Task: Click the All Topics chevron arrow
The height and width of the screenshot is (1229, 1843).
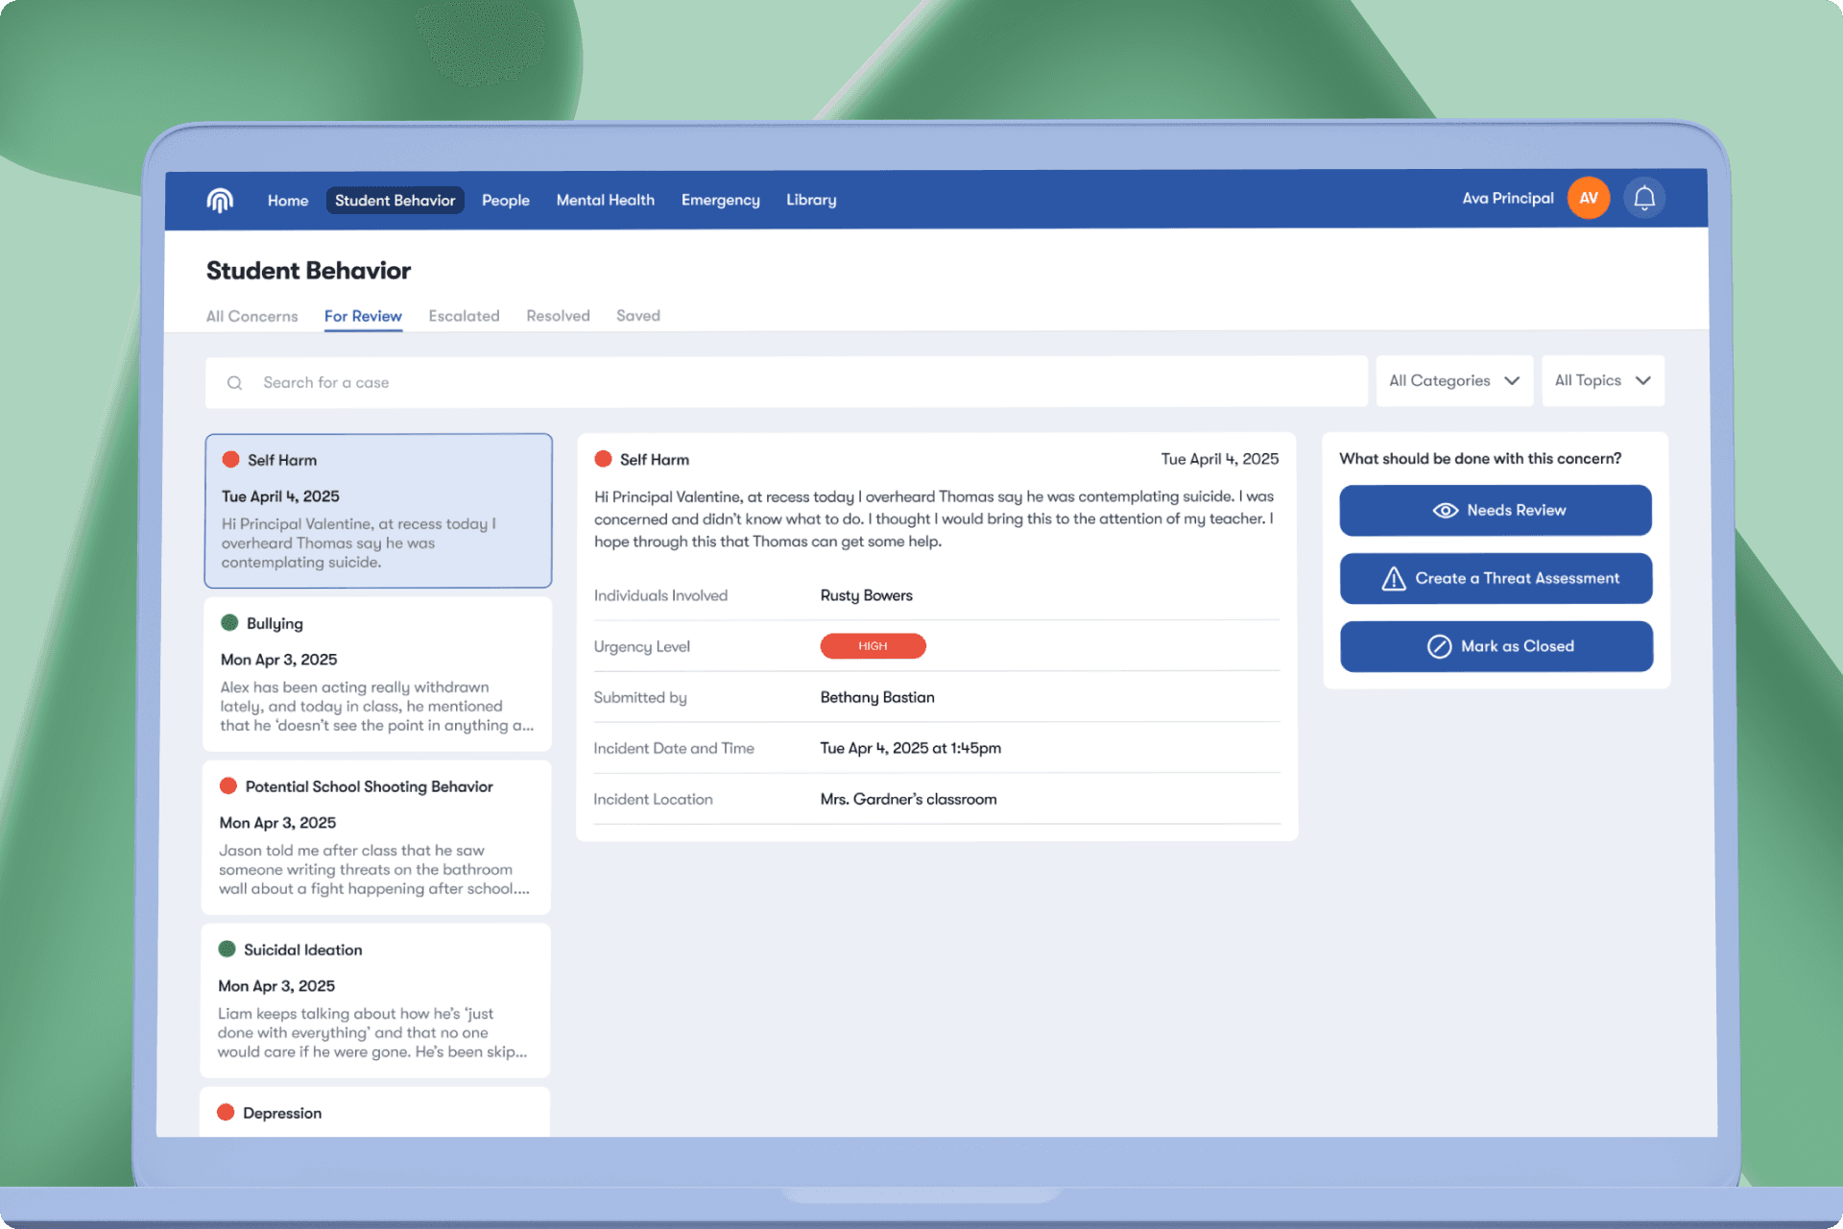Action: 1642,381
